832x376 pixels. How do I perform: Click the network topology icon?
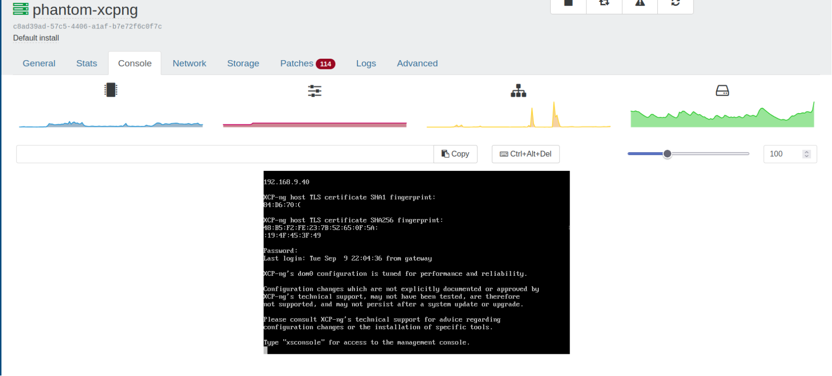coord(518,91)
